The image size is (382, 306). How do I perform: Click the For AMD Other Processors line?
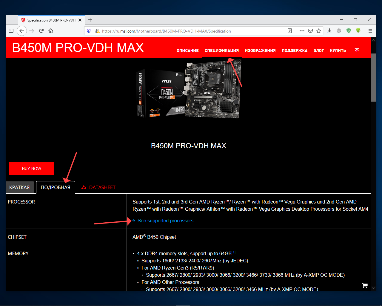[170, 282]
